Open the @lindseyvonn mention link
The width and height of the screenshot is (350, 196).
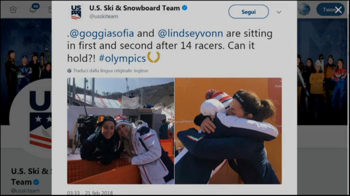191,34
